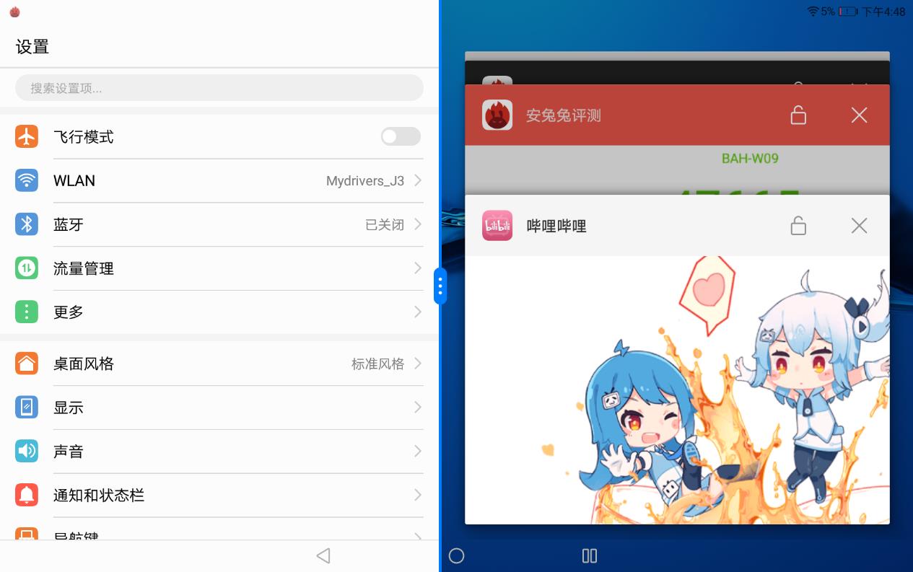Expand 流量管理 row chevron

[418, 268]
